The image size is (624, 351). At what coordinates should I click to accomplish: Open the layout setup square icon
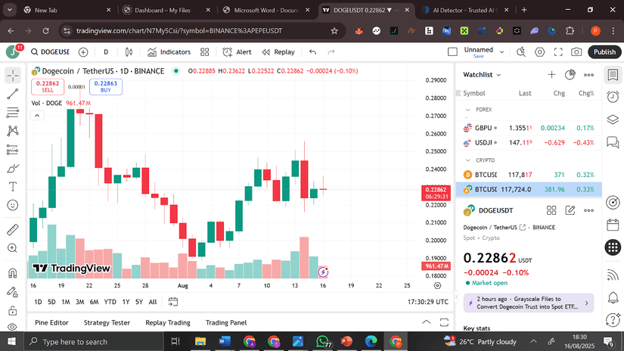452,52
